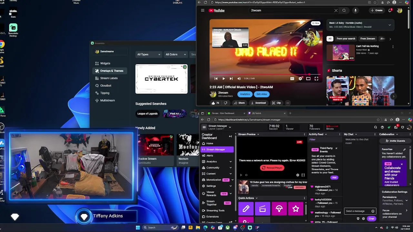
Task: Dislike the YouTube video
Action: pyautogui.click(x=226, y=103)
